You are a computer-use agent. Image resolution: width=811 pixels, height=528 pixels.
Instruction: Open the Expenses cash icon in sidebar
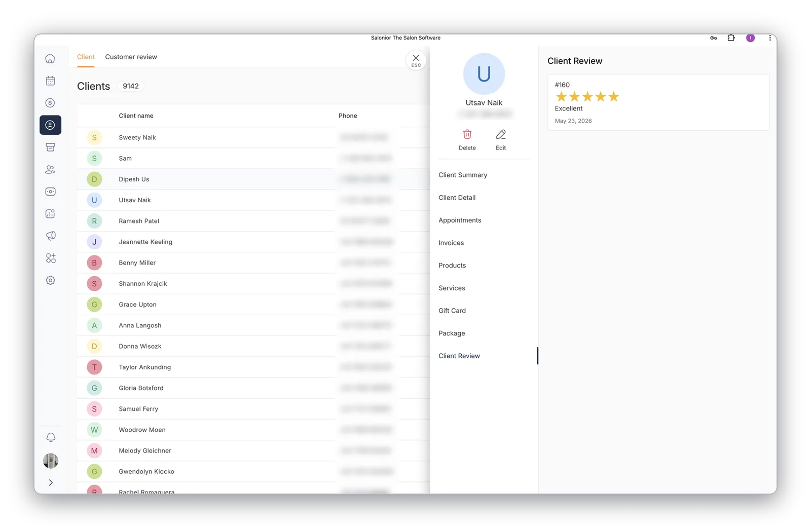tap(50, 192)
